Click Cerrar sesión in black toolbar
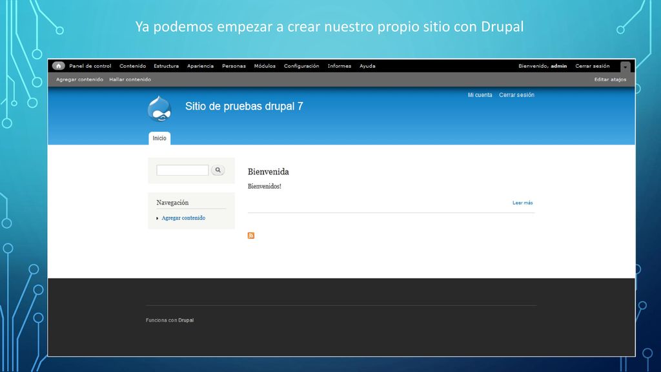The width and height of the screenshot is (661, 372). point(593,67)
